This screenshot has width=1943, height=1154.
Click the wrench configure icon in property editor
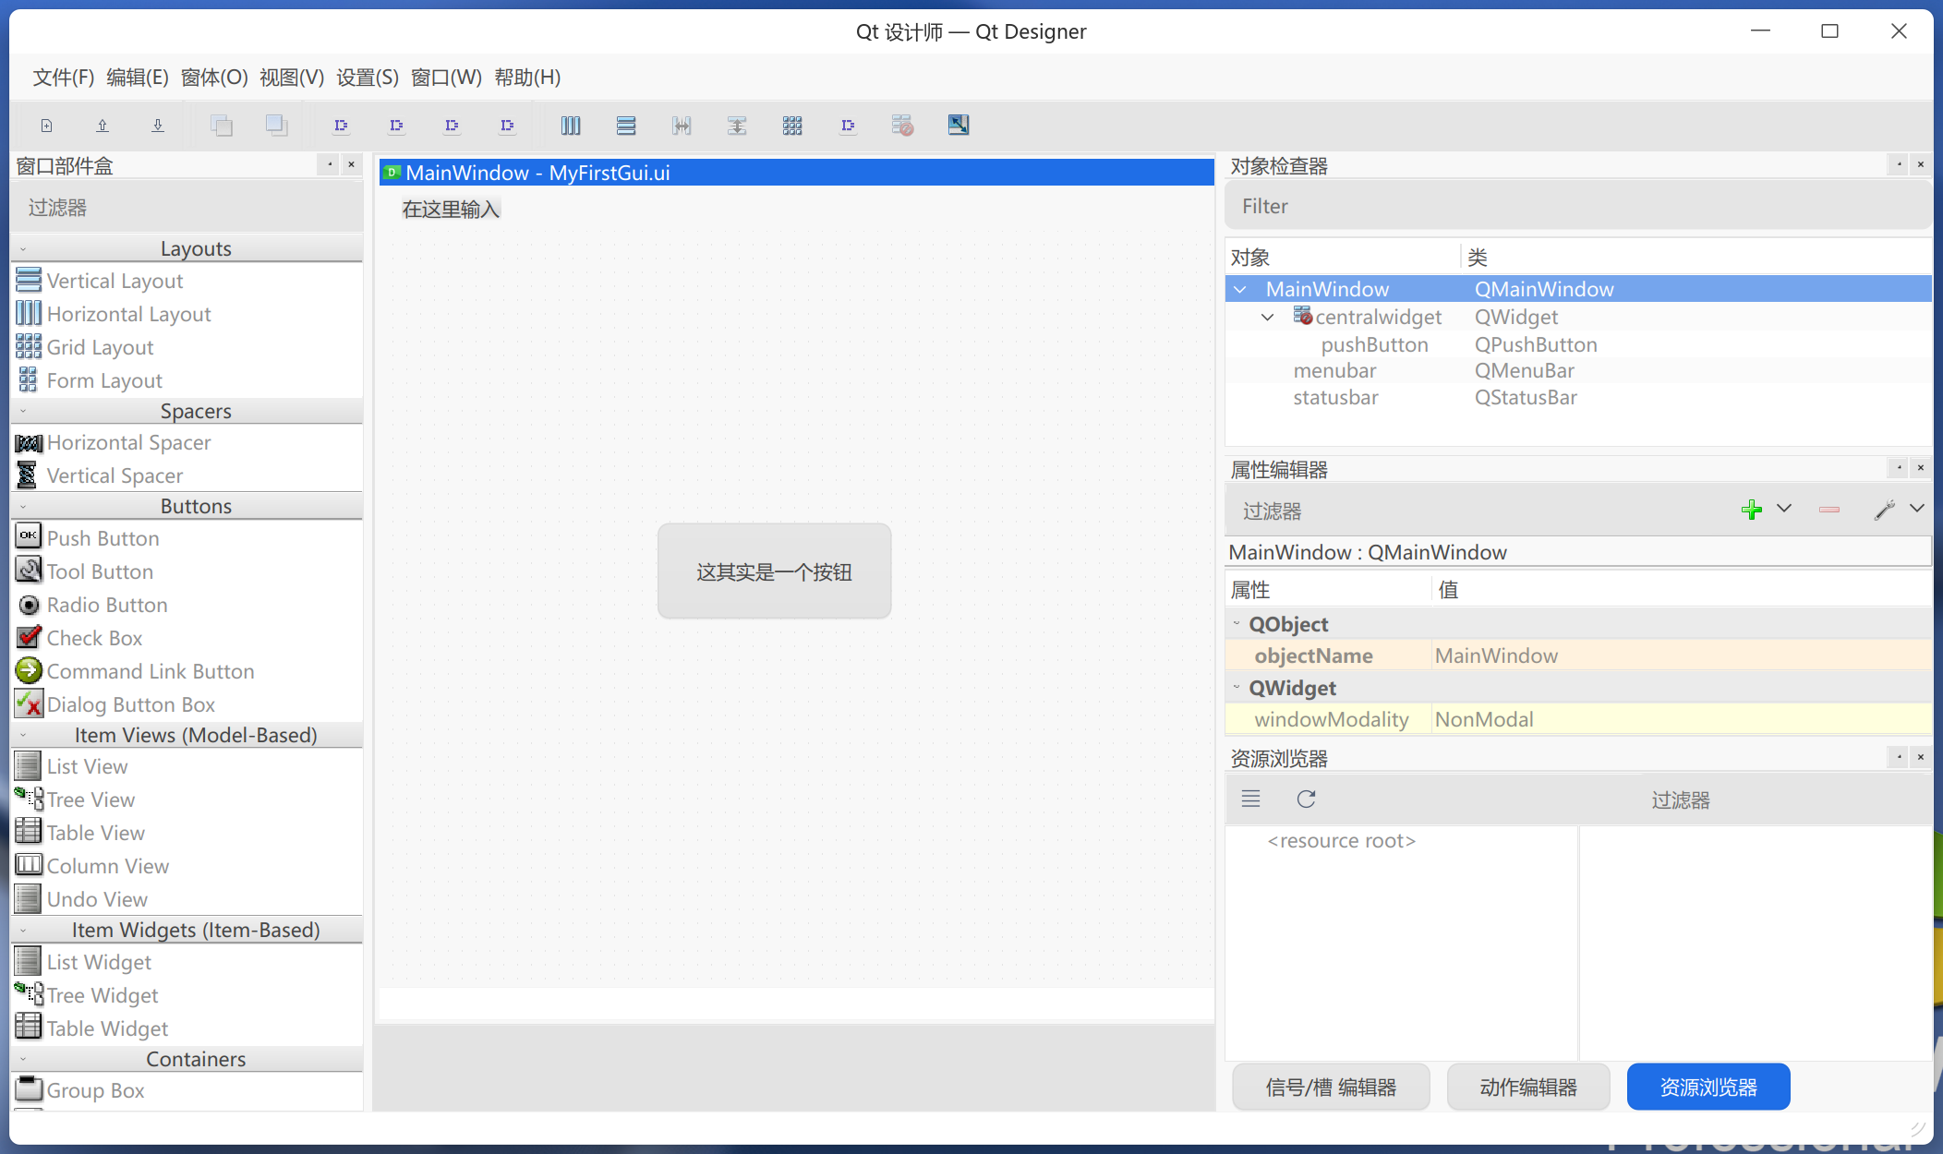(1884, 510)
